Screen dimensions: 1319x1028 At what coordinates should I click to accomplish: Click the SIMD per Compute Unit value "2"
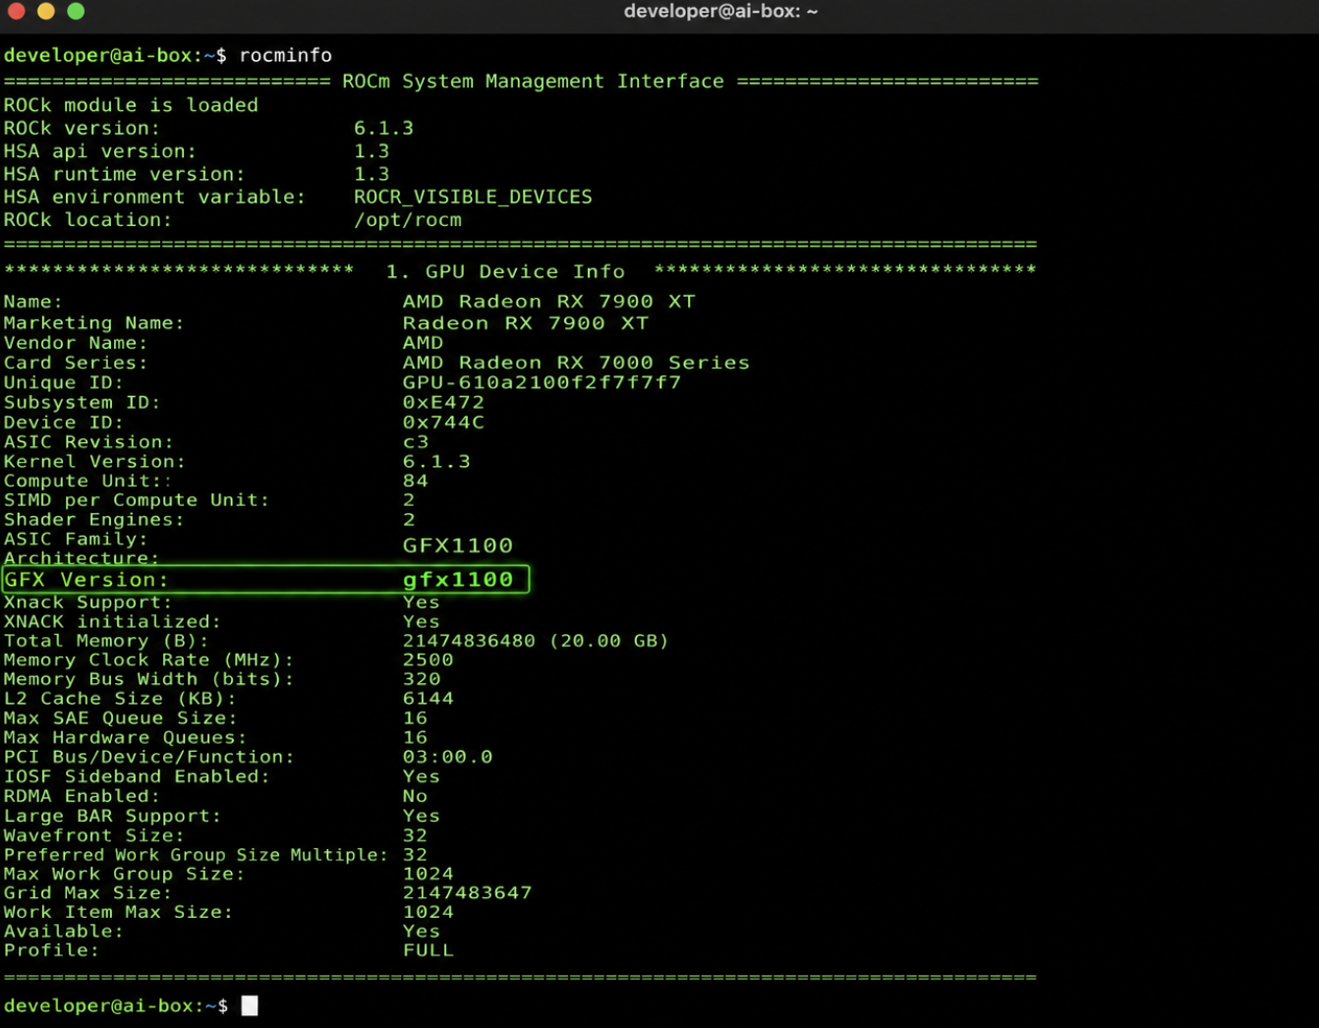pyautogui.click(x=409, y=499)
